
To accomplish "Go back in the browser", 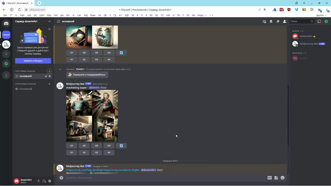I will [x=4, y=10].
